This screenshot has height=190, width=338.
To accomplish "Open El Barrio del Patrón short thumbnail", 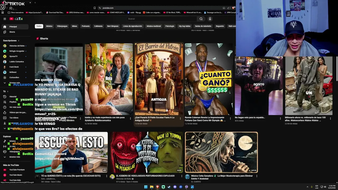I will pyautogui.click(x=159, y=79).
